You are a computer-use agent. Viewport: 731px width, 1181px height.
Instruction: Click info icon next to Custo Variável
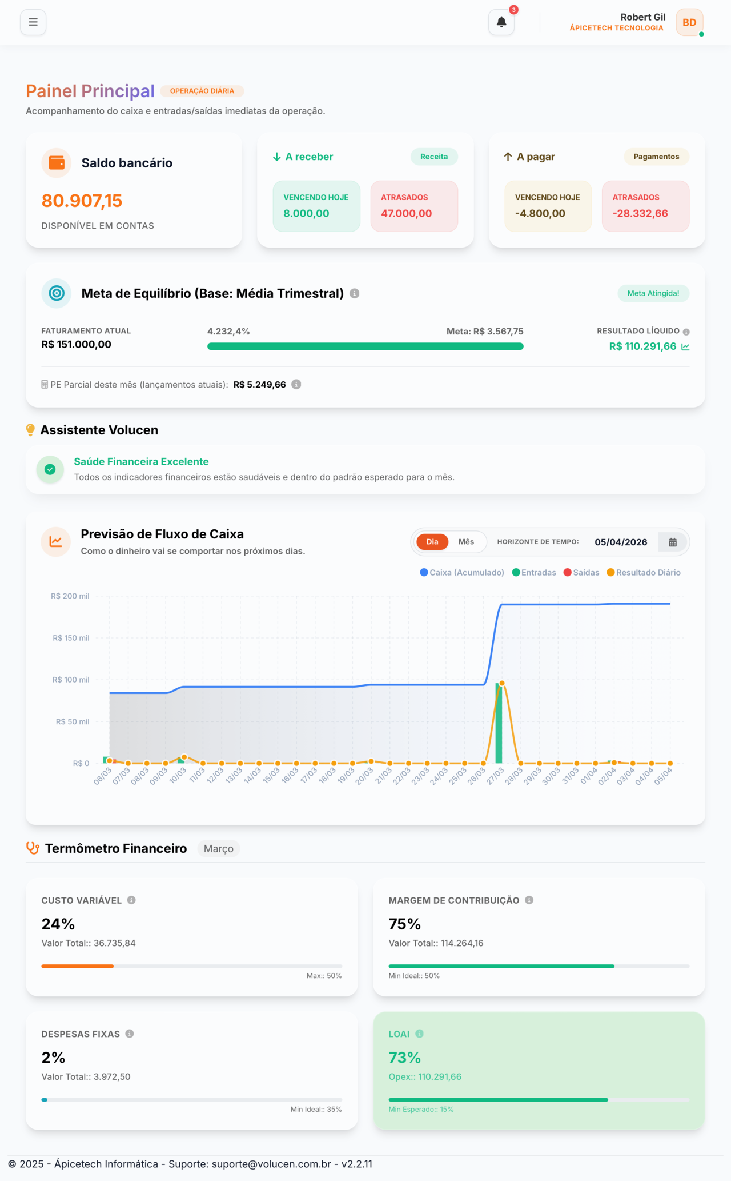pyautogui.click(x=131, y=900)
